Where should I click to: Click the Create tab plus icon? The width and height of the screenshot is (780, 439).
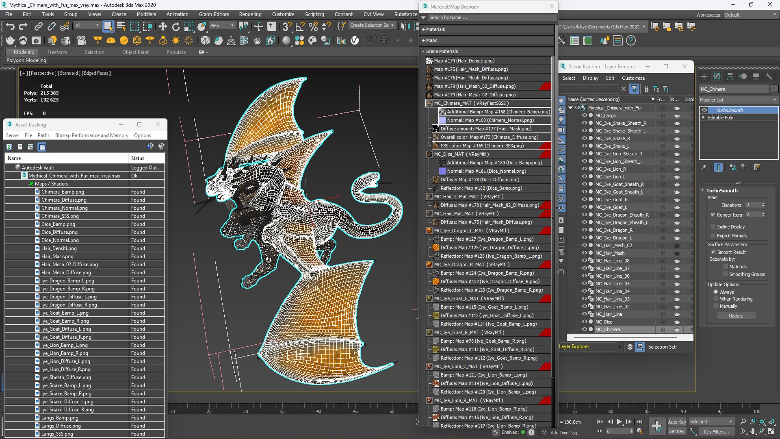point(704,76)
